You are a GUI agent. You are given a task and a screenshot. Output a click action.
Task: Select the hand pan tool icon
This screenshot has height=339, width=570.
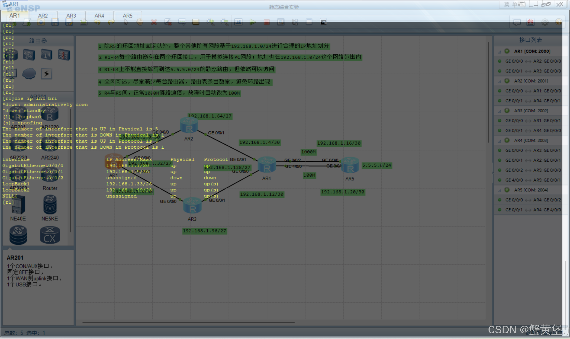coord(140,22)
